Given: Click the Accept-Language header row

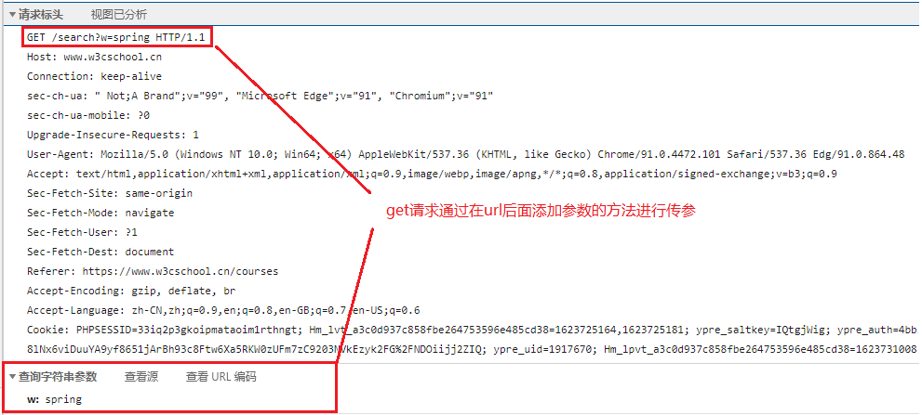Looking at the screenshot, I should [223, 310].
